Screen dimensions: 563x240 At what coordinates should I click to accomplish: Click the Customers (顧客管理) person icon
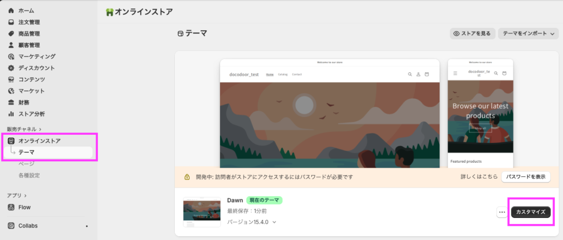click(x=11, y=45)
